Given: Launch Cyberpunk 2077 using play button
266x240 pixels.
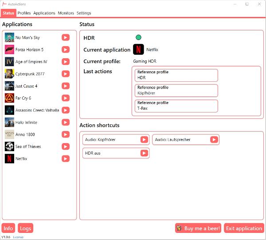Looking at the screenshot, I should [x=66, y=74].
